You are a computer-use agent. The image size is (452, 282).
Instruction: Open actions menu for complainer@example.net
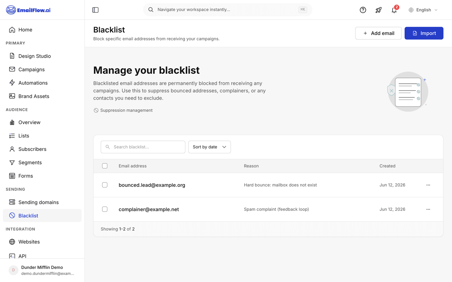point(428,209)
